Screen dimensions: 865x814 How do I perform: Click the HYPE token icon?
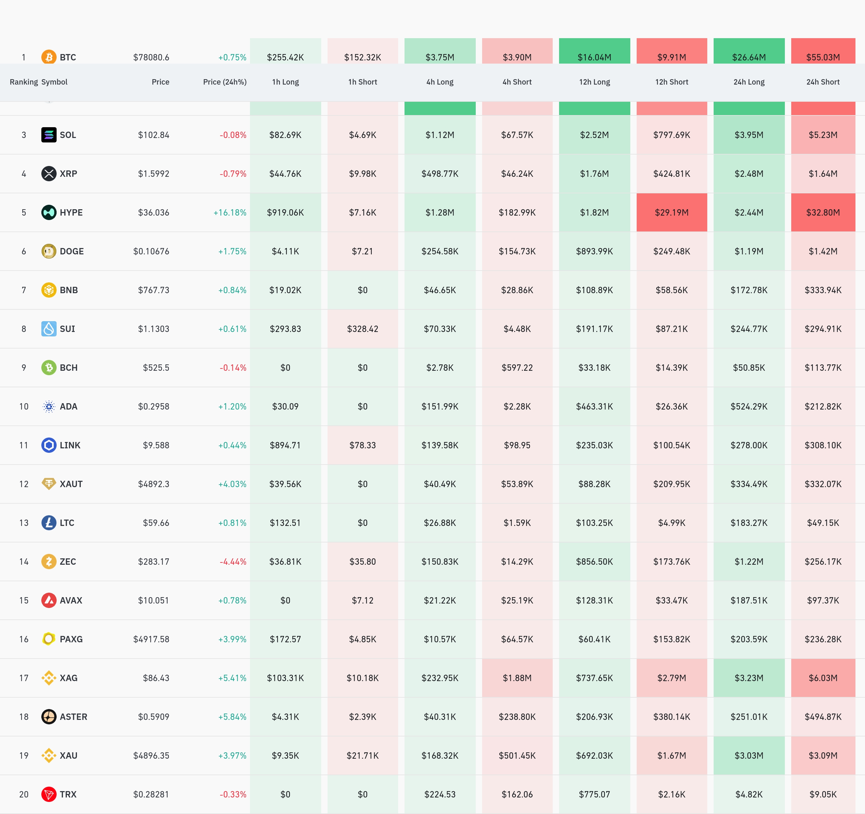click(49, 212)
